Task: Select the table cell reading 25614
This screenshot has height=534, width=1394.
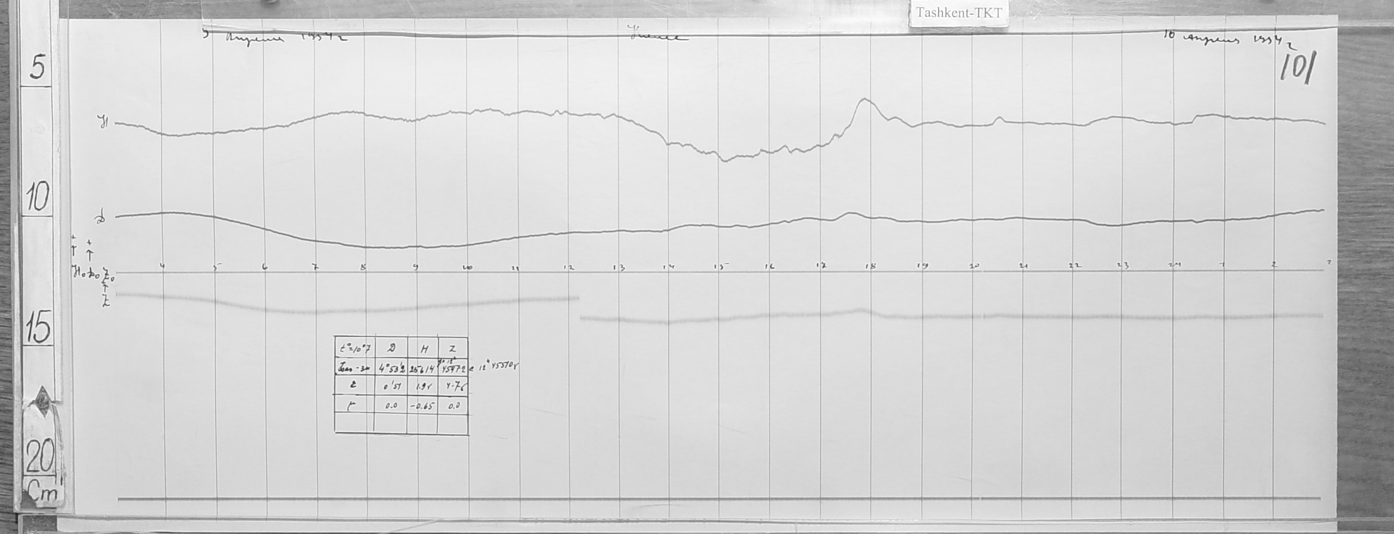Action: tap(422, 369)
